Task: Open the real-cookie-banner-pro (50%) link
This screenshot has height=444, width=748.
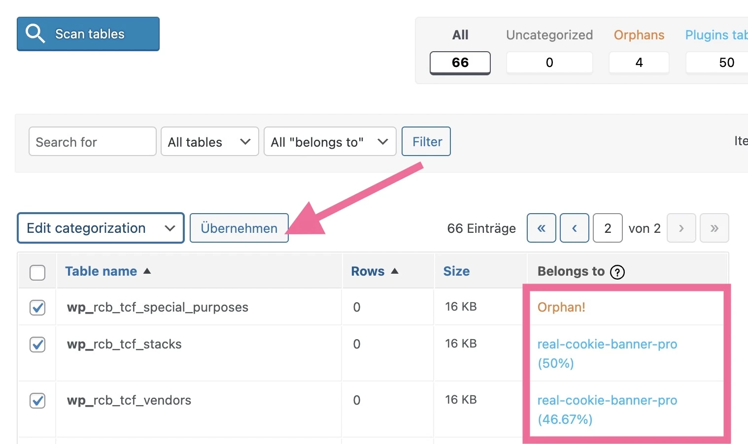Action: click(x=607, y=344)
